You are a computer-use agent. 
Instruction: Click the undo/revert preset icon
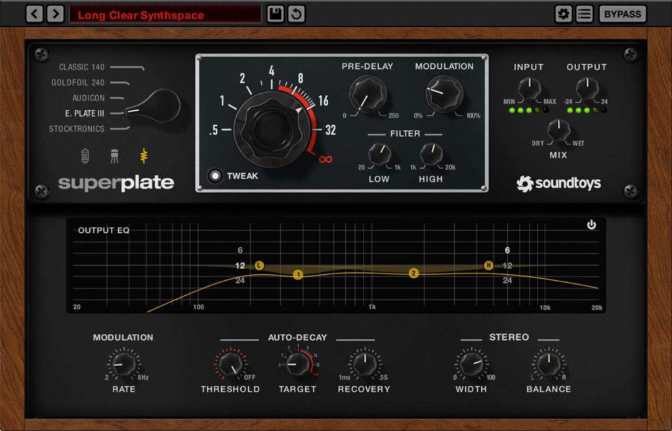[297, 14]
